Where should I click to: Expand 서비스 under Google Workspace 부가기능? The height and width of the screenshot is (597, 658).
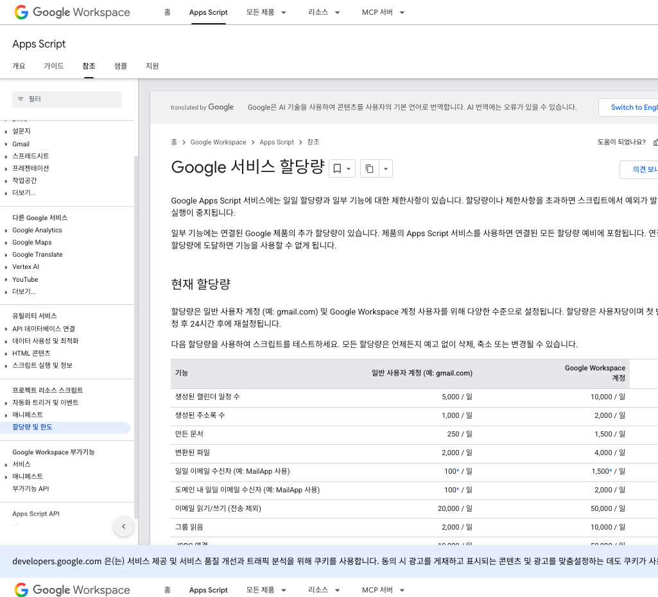(x=6, y=464)
